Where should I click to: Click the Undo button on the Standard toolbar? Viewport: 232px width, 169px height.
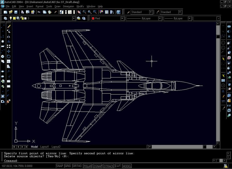[x=61, y=12]
